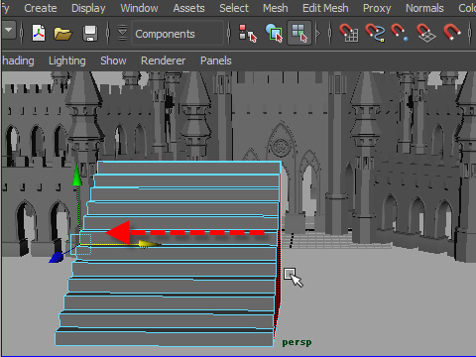Open the Window menu
The image size is (476, 357).
(x=139, y=8)
